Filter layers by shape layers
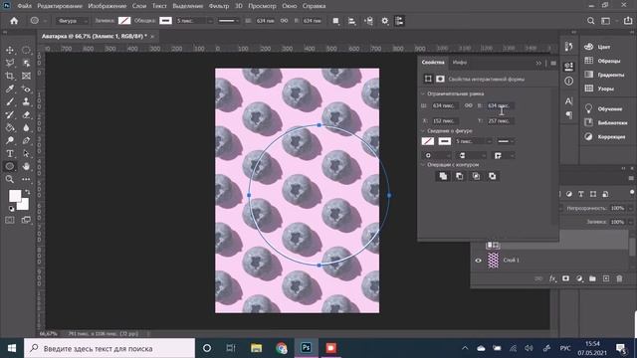The image size is (637, 358). tap(593, 194)
